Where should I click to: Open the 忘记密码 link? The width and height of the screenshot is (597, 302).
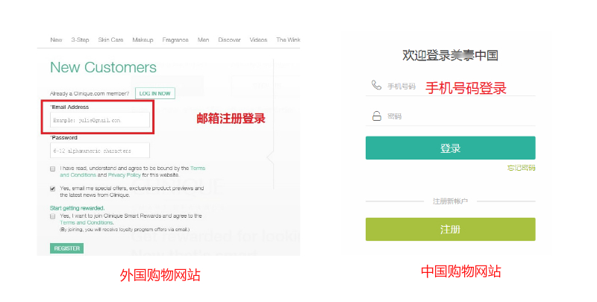[x=521, y=168]
